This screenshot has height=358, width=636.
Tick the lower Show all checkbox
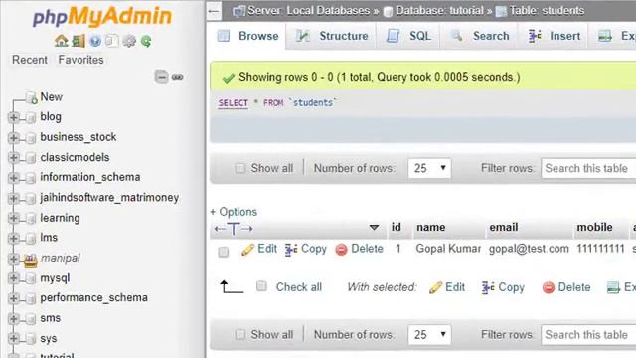click(240, 334)
